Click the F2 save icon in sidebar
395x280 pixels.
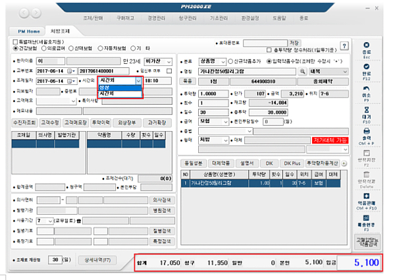coord(367,154)
